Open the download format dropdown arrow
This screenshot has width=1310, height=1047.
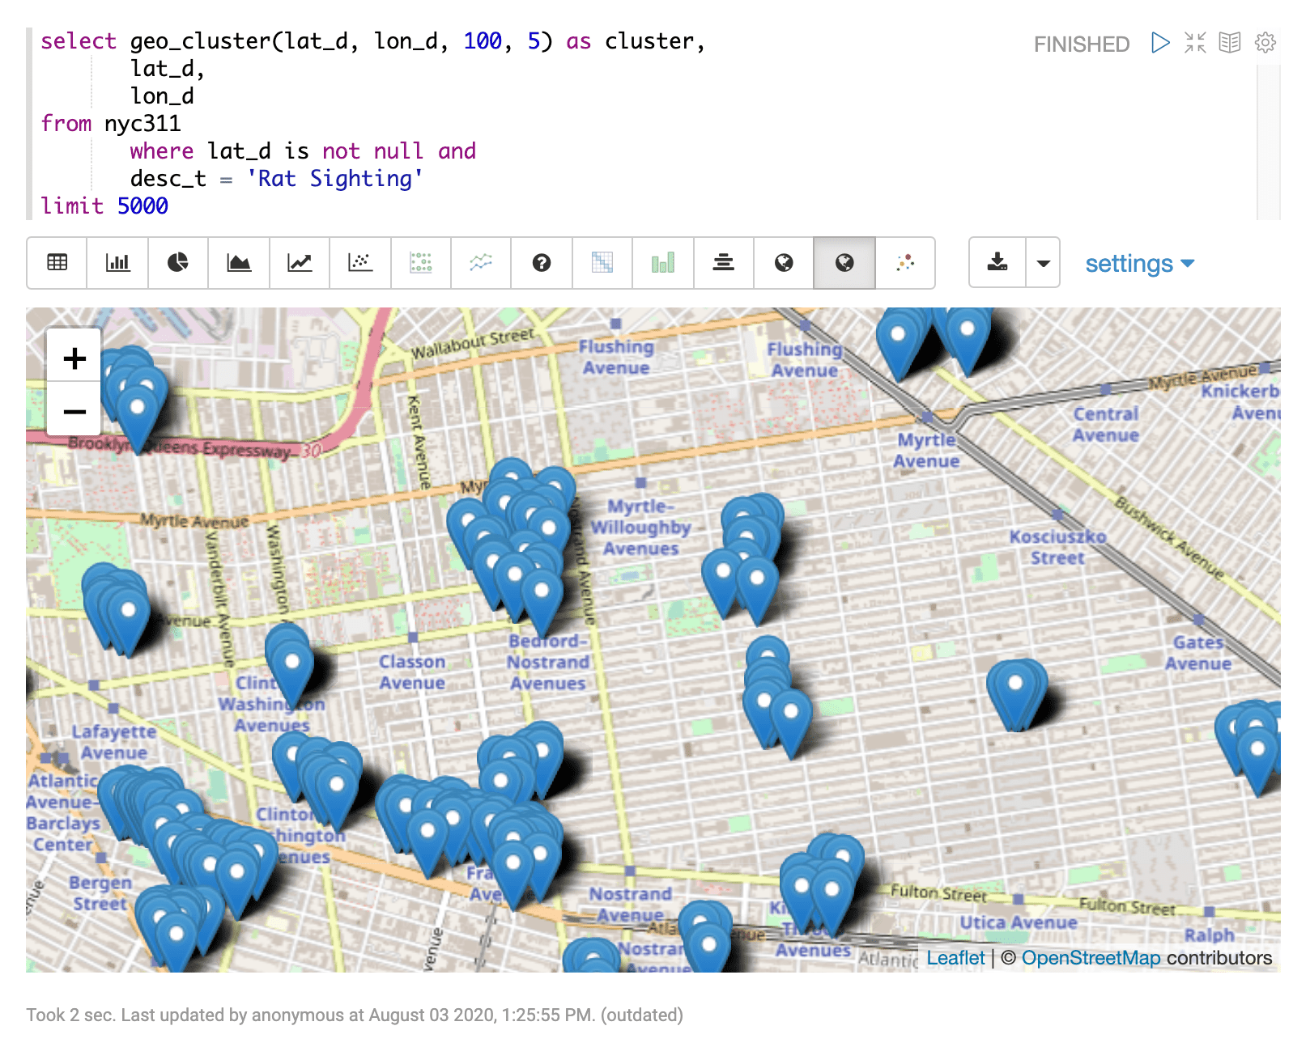click(x=1043, y=263)
